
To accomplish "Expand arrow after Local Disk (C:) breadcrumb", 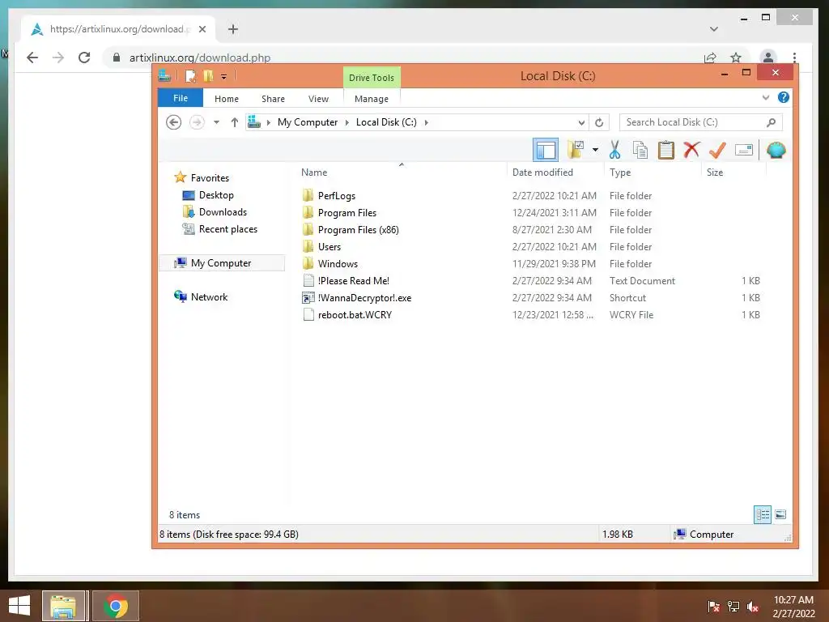I will (426, 123).
